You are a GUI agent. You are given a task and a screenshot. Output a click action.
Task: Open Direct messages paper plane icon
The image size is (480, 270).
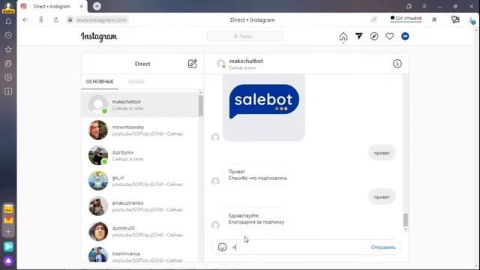pos(358,36)
